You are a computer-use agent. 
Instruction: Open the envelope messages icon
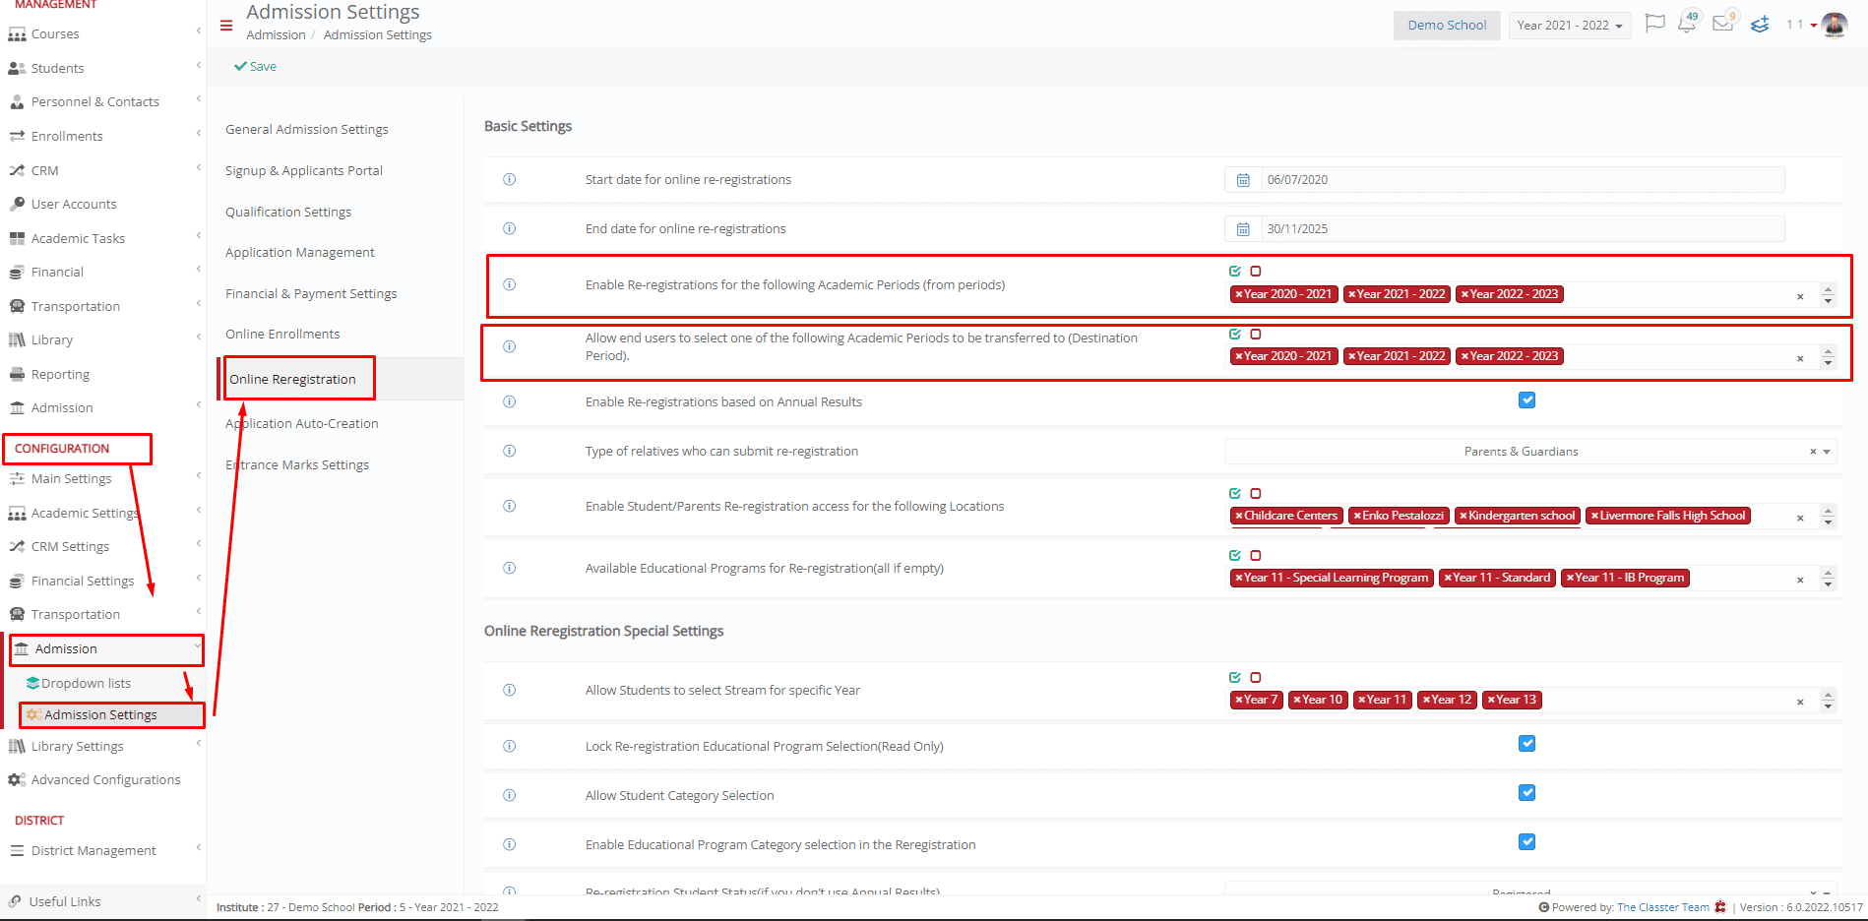click(1722, 24)
